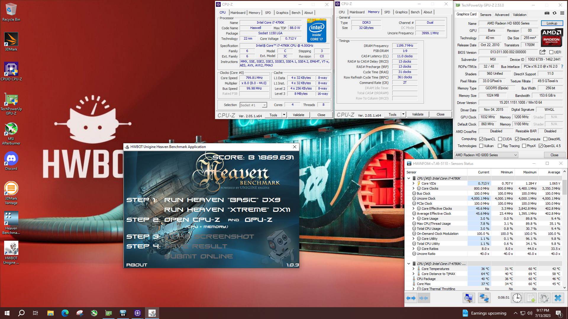
Task: Click HWiNFO expand columns arrows icon
Action: pos(411,298)
